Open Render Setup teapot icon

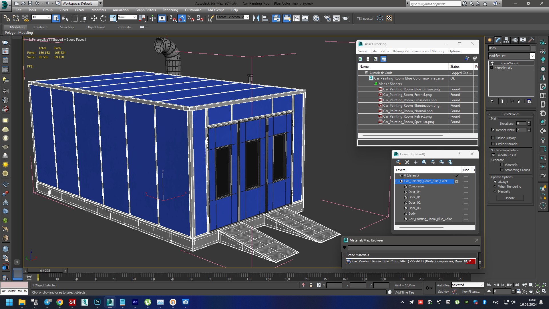tap(327, 18)
